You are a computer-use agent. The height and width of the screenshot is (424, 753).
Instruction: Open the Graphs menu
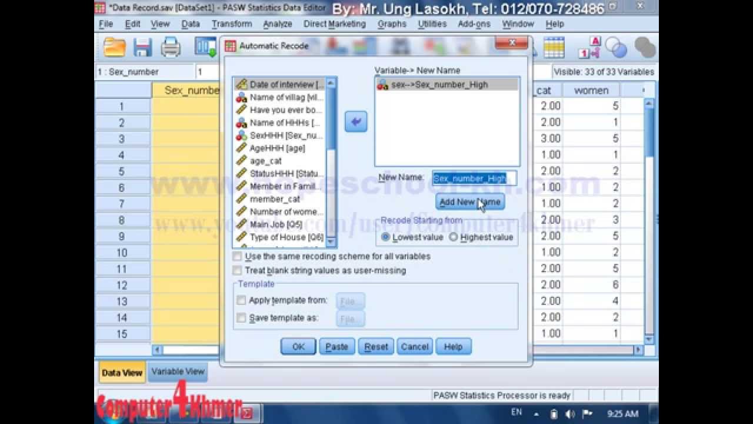pyautogui.click(x=392, y=24)
